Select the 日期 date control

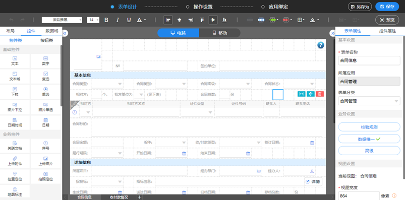point(45,122)
